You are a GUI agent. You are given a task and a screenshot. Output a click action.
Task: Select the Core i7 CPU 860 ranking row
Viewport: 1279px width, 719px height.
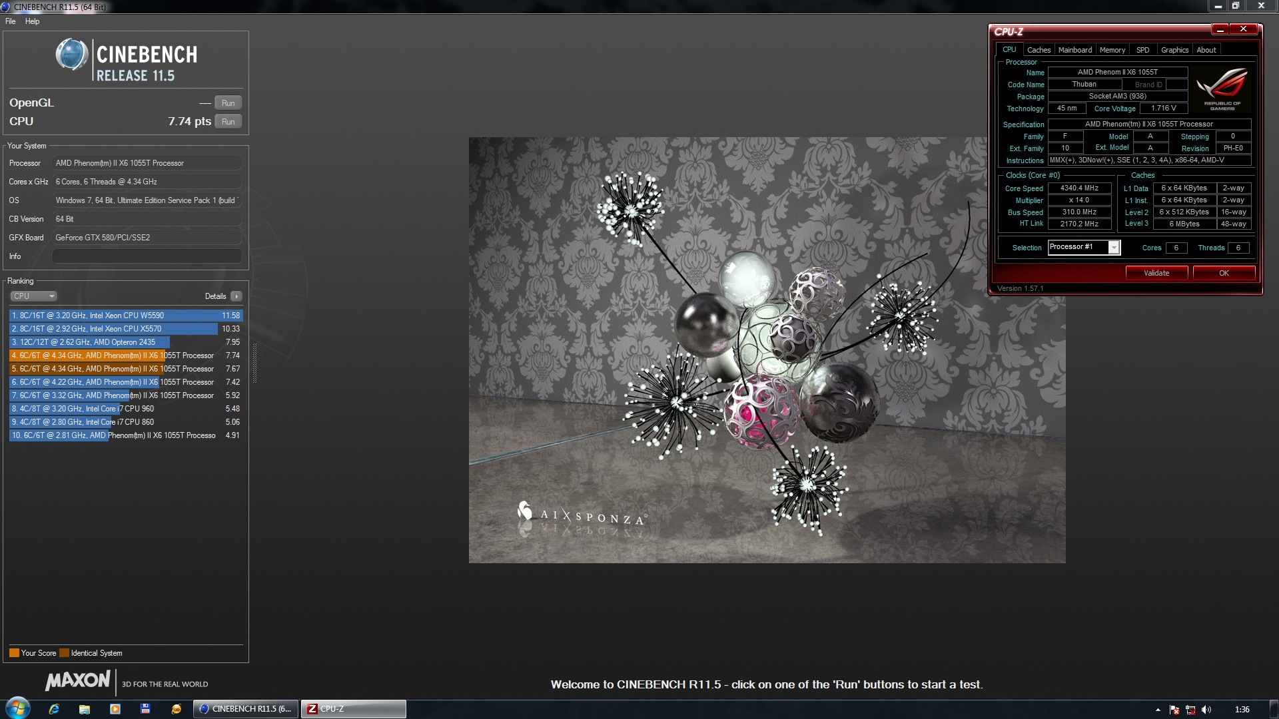(x=126, y=422)
